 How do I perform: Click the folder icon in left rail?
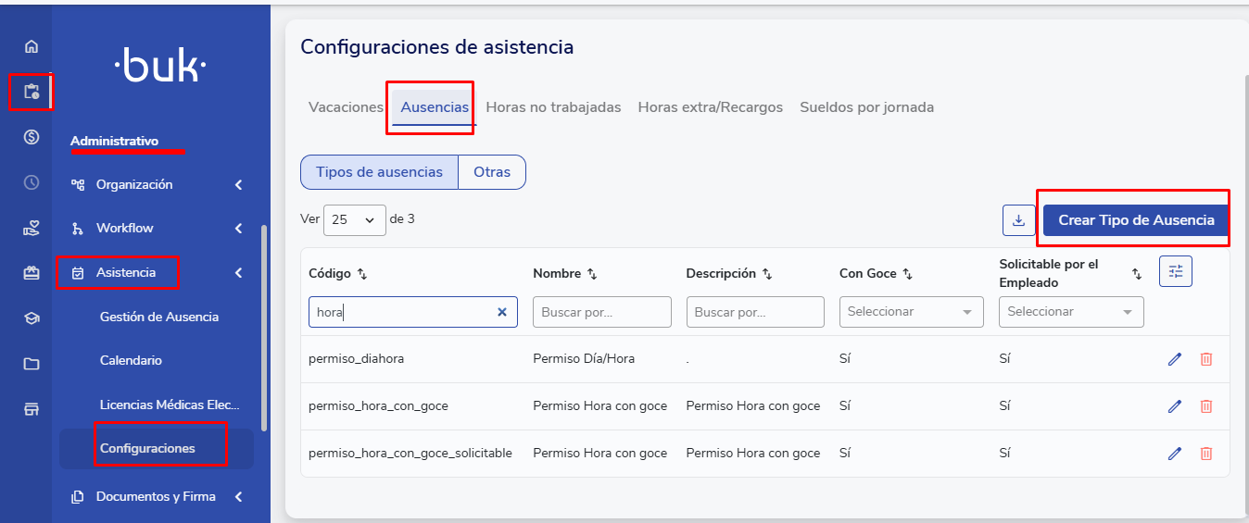(x=32, y=364)
